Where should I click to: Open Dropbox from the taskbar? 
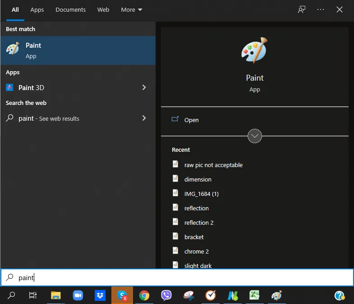[x=100, y=295]
